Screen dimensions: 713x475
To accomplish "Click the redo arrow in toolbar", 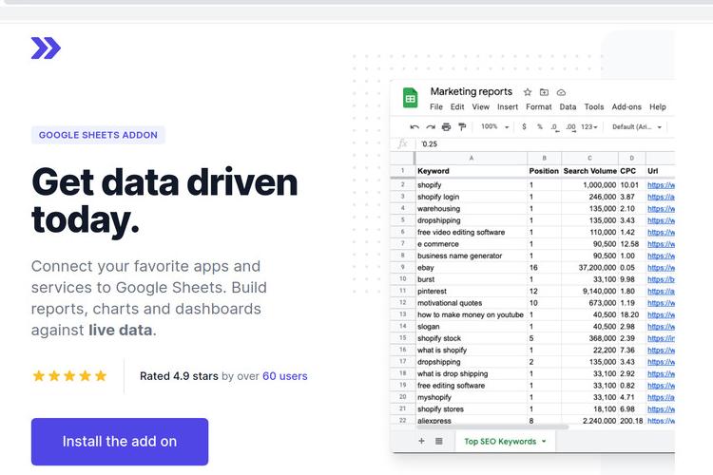I will pos(431,126).
